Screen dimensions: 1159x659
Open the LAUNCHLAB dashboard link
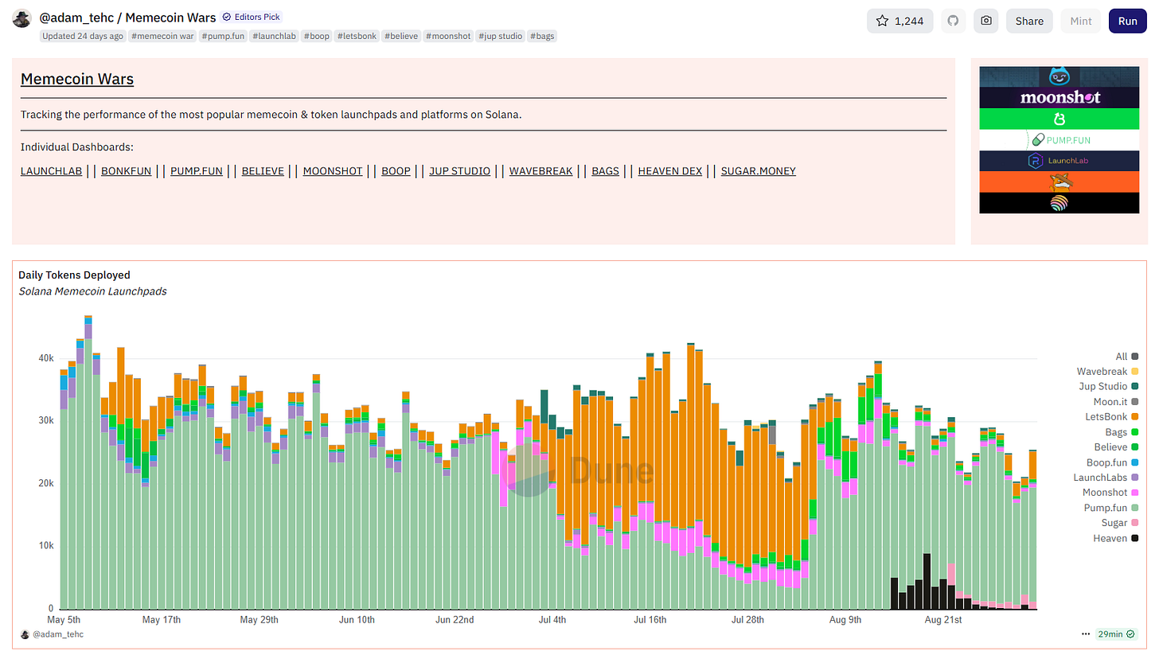click(51, 171)
